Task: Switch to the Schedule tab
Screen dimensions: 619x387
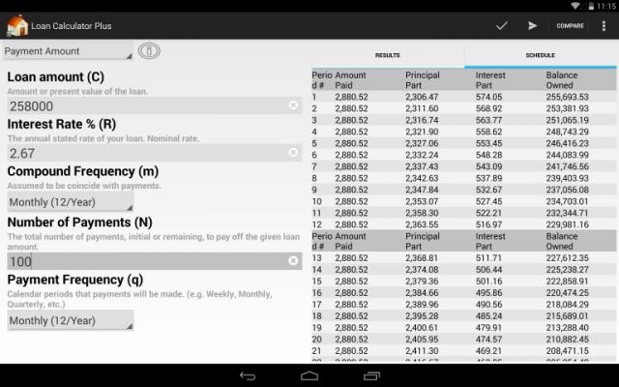Action: pyautogui.click(x=540, y=55)
